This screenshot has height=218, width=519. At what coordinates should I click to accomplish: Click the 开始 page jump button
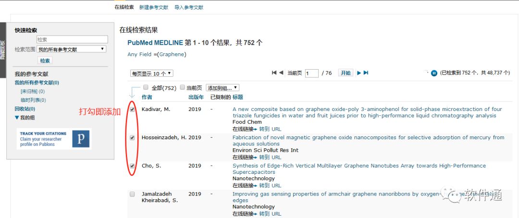pos(346,73)
